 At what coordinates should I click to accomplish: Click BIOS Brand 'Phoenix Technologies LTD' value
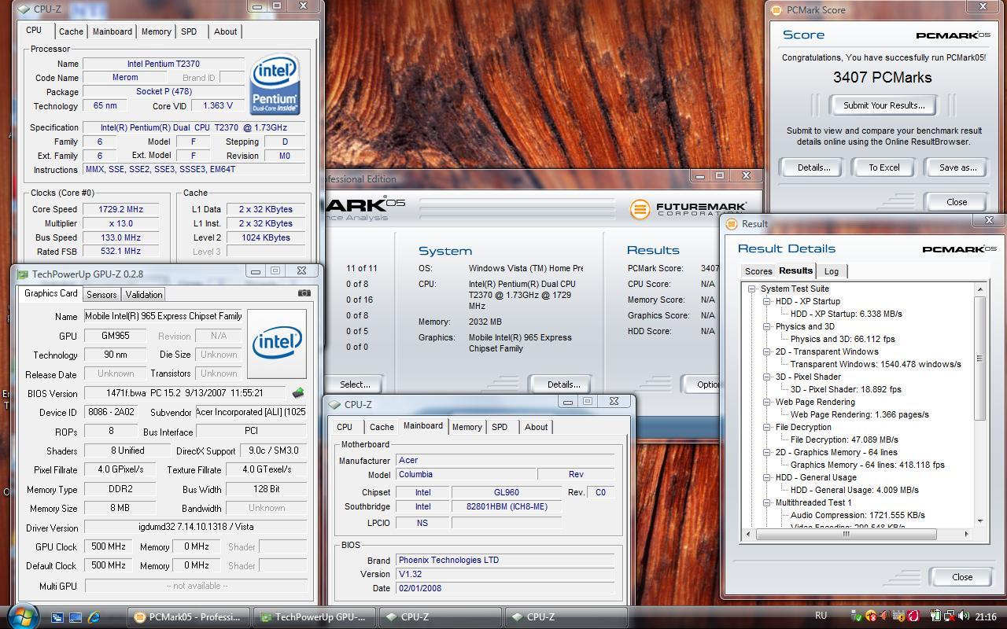pos(504,561)
